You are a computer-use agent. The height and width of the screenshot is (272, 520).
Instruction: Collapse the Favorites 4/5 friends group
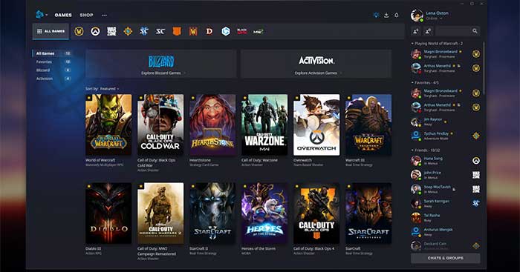click(425, 82)
